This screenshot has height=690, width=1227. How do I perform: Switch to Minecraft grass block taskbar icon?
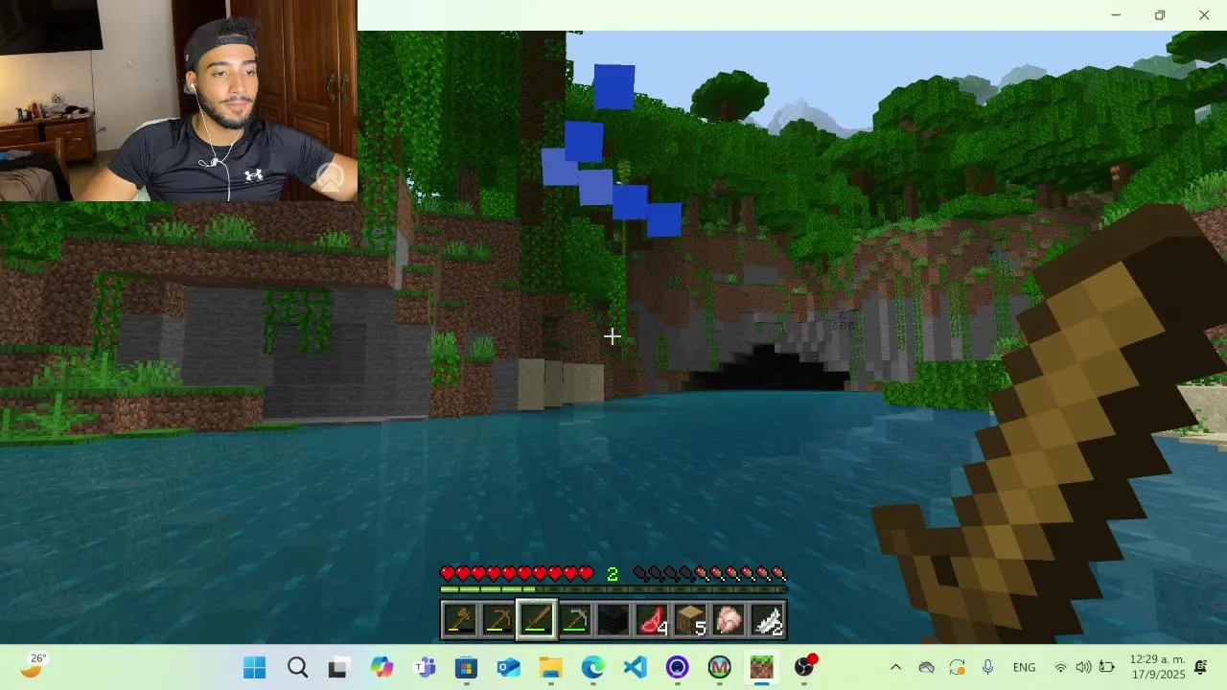pyautogui.click(x=761, y=668)
